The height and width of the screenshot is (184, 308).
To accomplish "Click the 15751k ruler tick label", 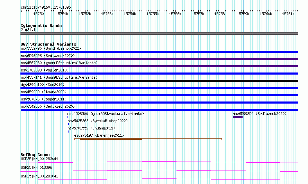I will (x=62, y=14).
